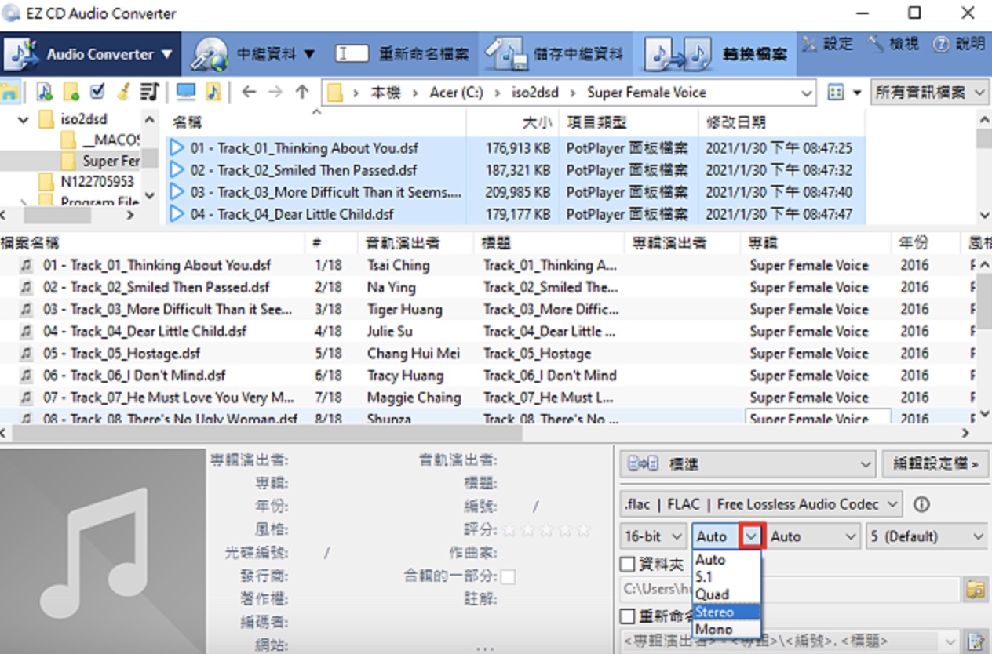Open the 檢視 view menu
This screenshot has width=992, height=654.
(893, 44)
